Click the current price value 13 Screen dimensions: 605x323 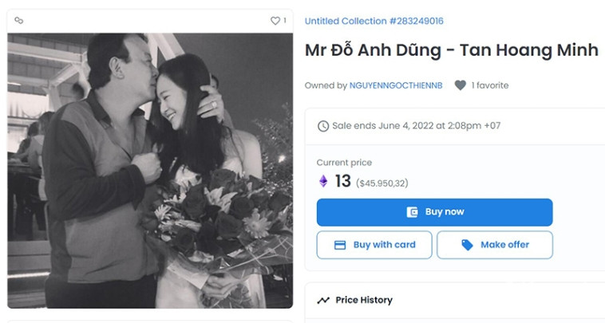click(342, 181)
